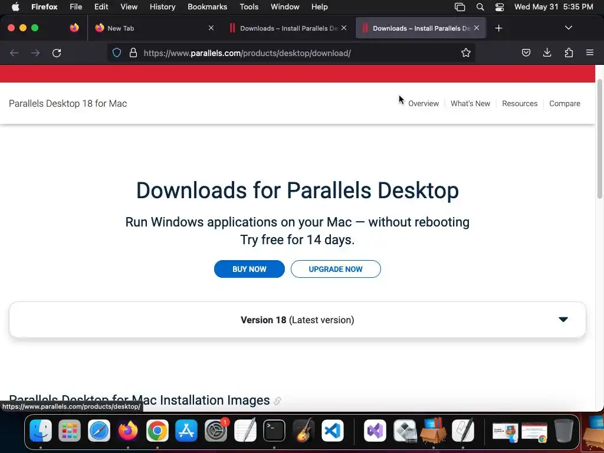Open Boot Camp Assistant from the Dock
This screenshot has height=453, width=604.
click(405, 430)
